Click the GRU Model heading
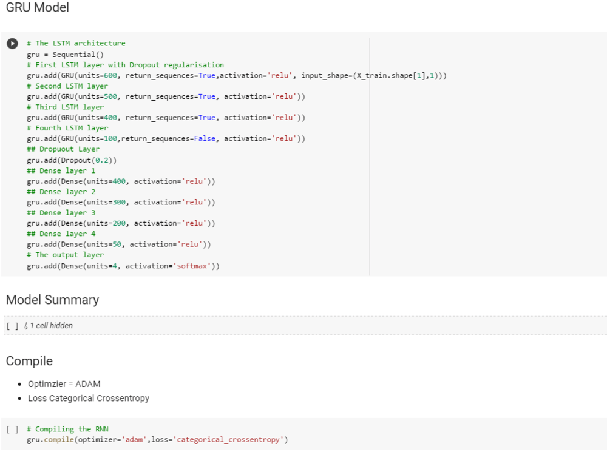 [x=38, y=7]
